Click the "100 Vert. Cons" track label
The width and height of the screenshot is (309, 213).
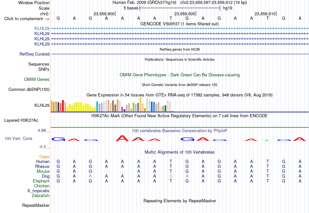[18, 138]
